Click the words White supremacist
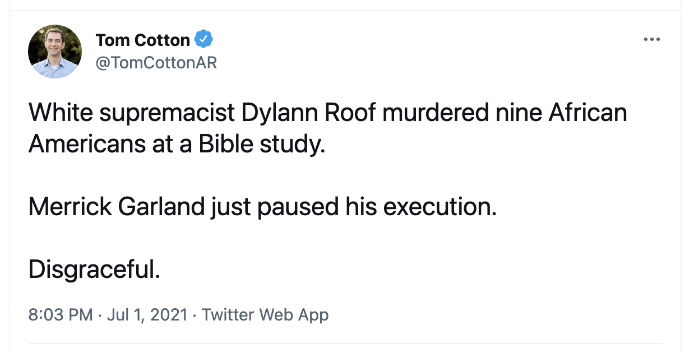 click(x=132, y=113)
